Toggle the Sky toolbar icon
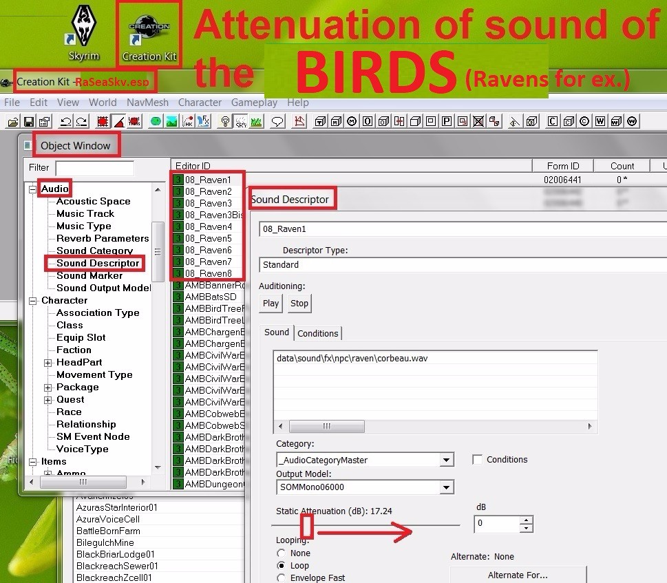The image size is (667, 583). pyautogui.click(x=241, y=122)
